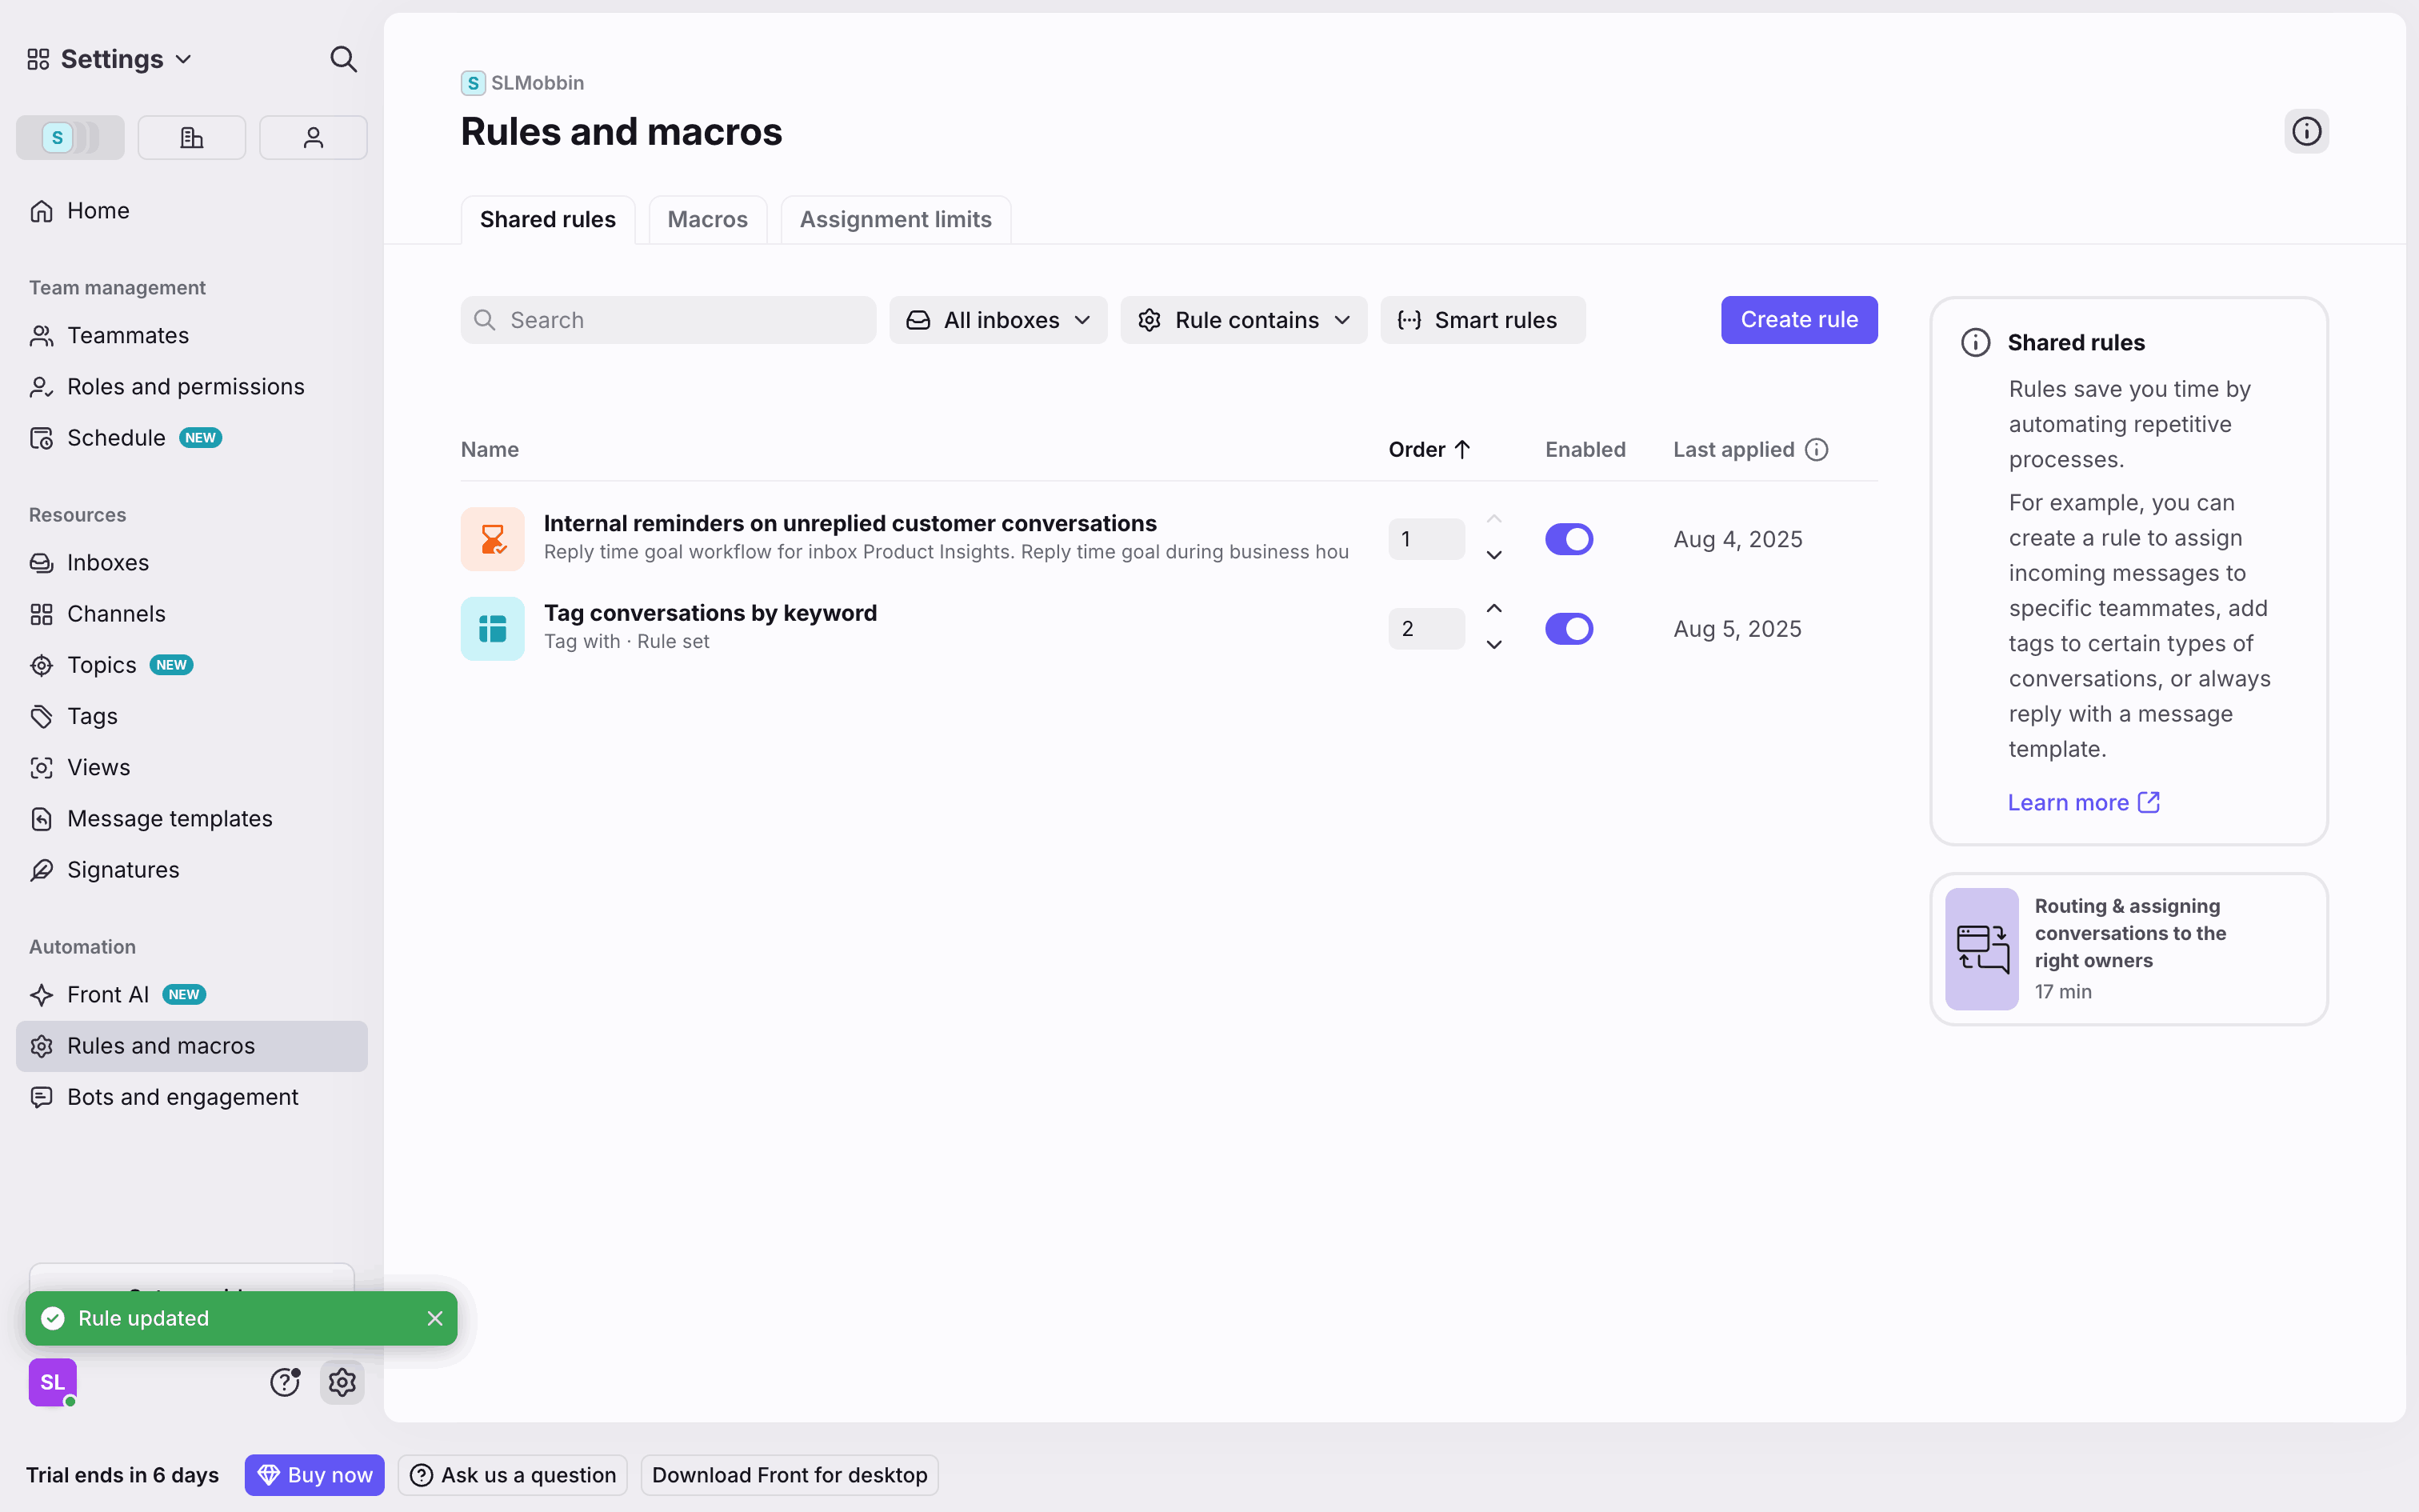Dismiss the Rule updated notification

pyautogui.click(x=435, y=1318)
